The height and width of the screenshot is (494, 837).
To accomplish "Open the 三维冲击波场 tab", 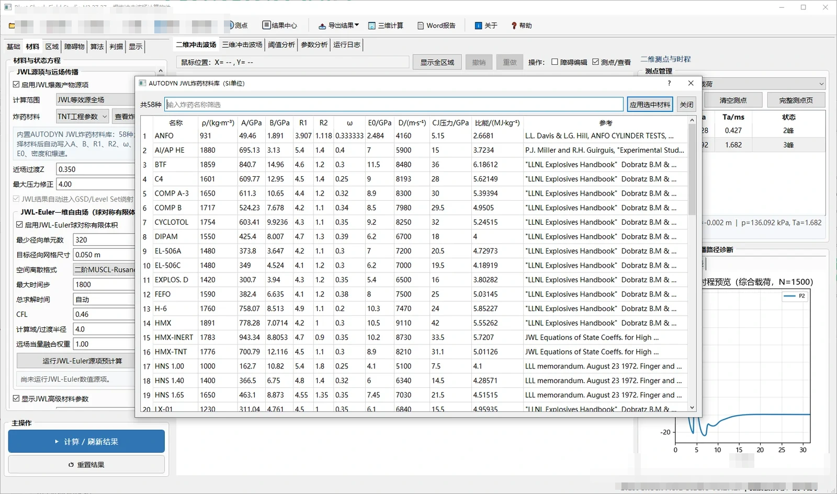I will click(x=242, y=45).
